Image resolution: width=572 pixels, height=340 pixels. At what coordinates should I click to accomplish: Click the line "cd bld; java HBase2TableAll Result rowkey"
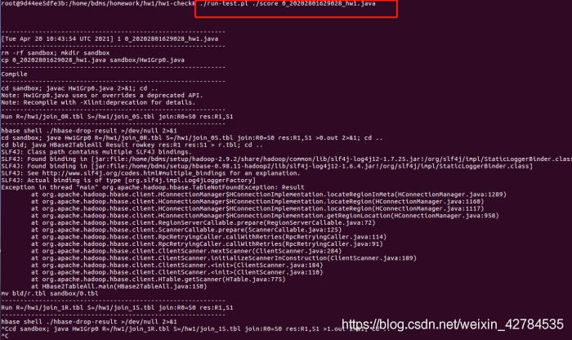coord(132,145)
